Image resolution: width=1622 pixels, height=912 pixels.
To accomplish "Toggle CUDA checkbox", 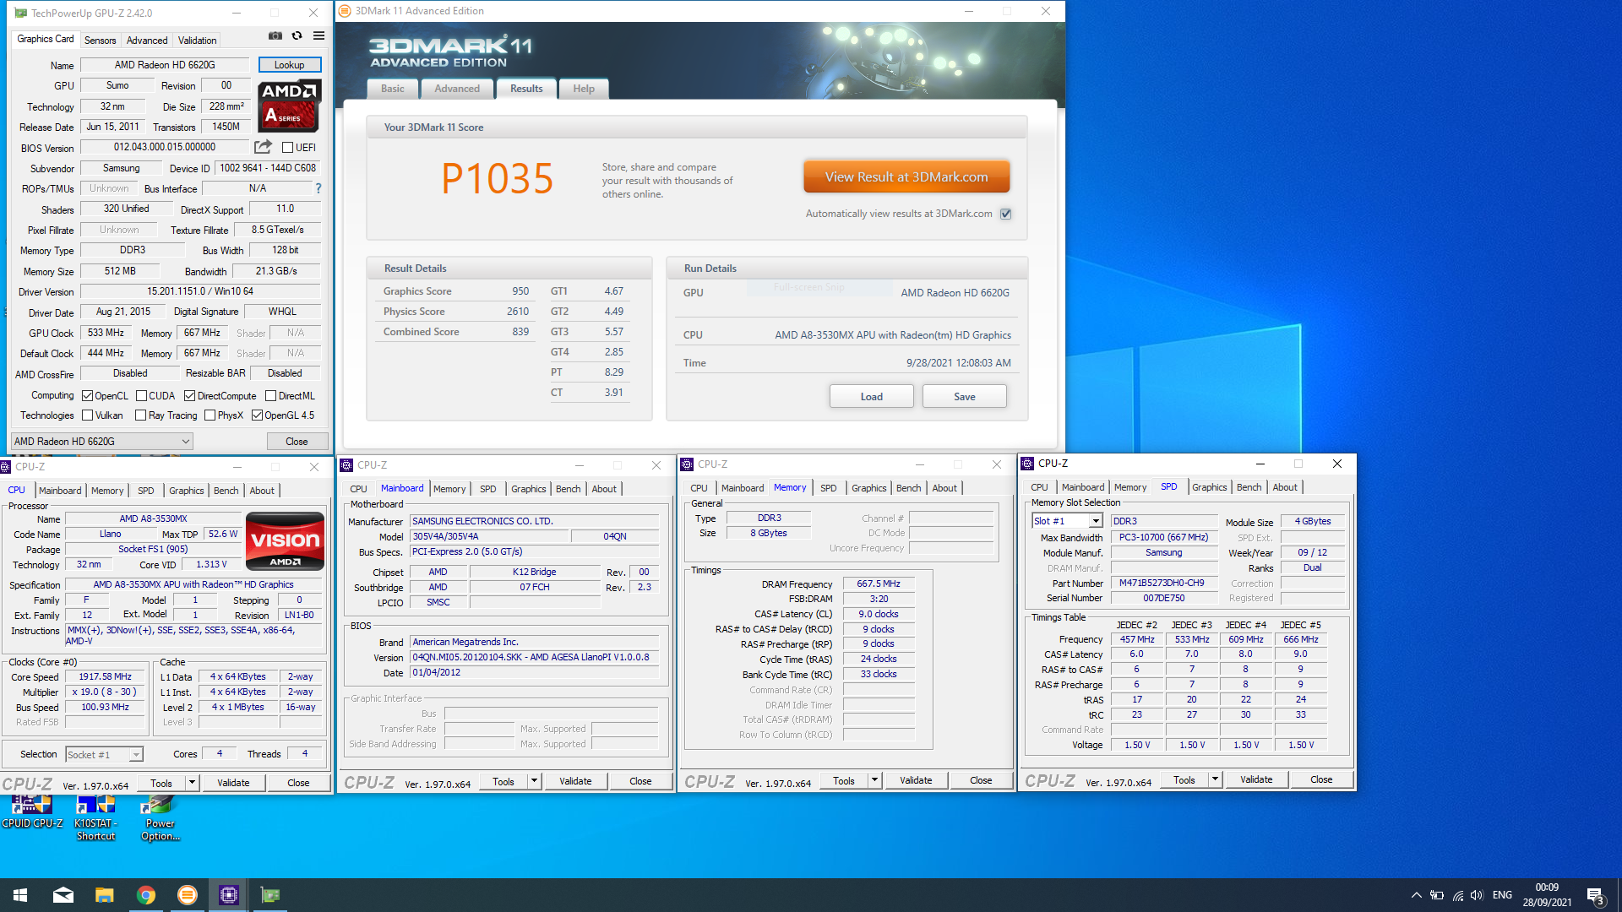I will coord(141,396).
